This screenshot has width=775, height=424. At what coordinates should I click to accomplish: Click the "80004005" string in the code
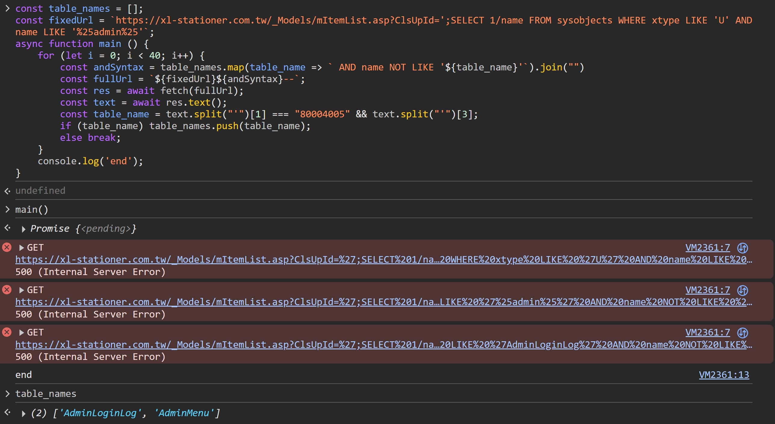pyautogui.click(x=322, y=114)
